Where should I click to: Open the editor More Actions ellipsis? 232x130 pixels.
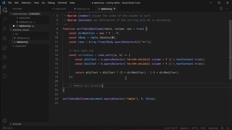[x=227, y=9]
